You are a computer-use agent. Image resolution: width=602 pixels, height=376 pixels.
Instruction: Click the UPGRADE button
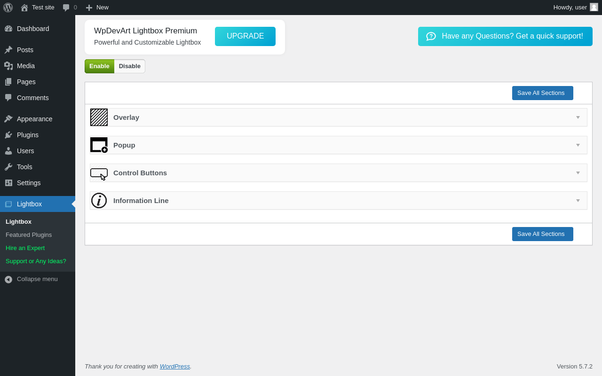click(x=245, y=36)
